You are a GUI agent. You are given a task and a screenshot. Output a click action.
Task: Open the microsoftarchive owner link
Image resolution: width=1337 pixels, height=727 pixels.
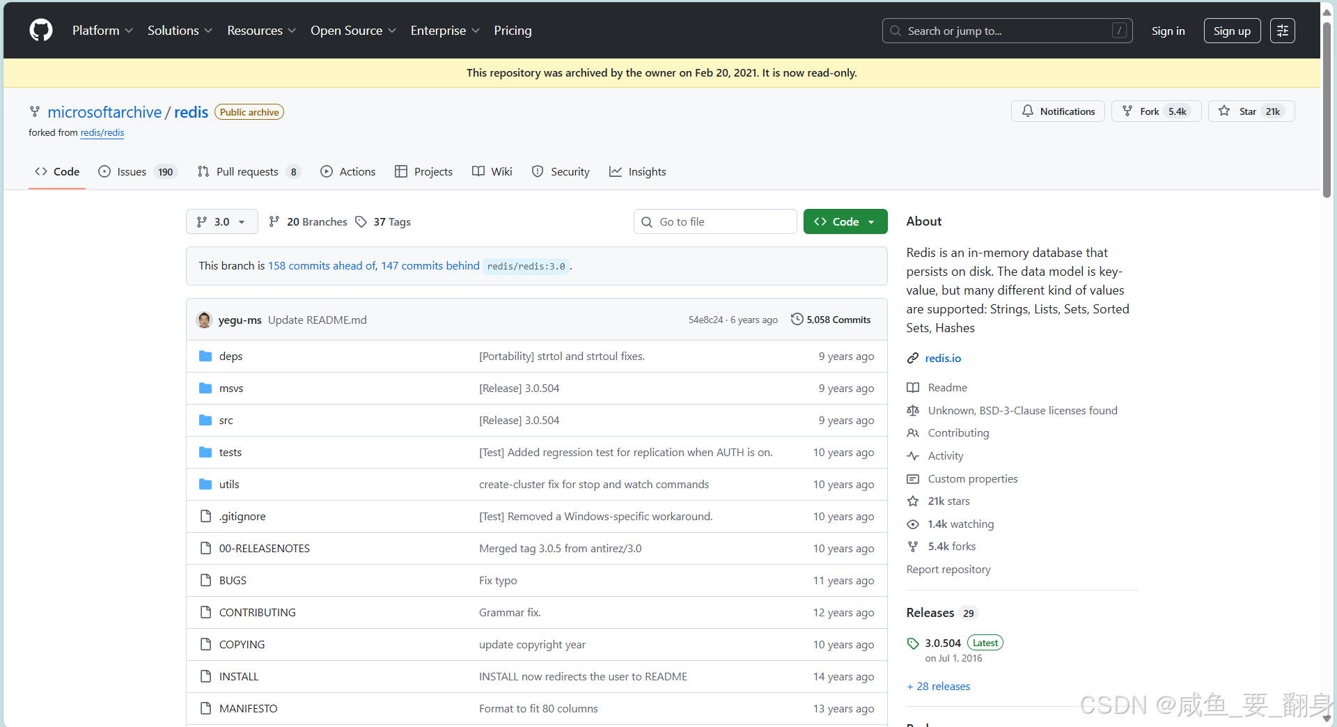(x=104, y=112)
